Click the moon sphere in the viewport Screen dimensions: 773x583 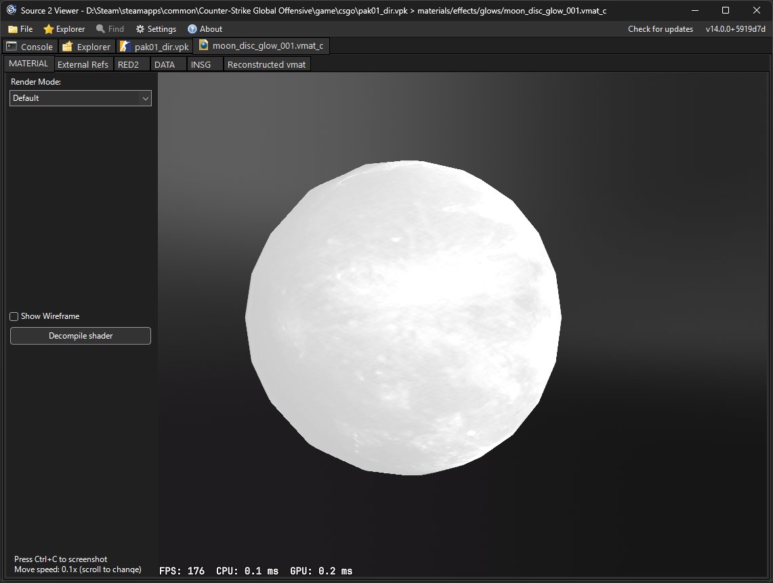[403, 318]
